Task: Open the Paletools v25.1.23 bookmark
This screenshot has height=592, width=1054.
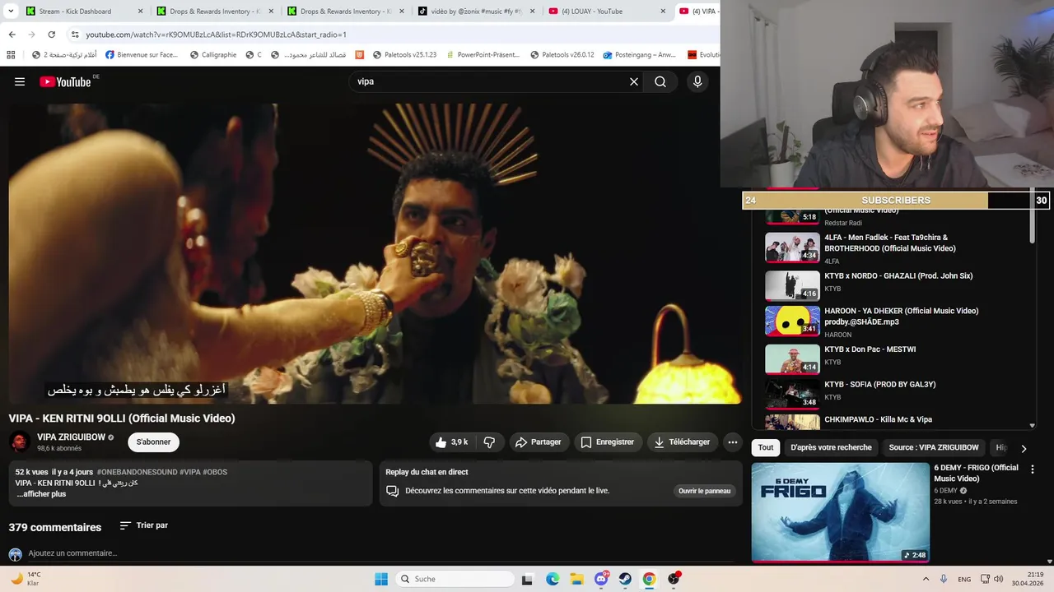Action: [x=403, y=55]
